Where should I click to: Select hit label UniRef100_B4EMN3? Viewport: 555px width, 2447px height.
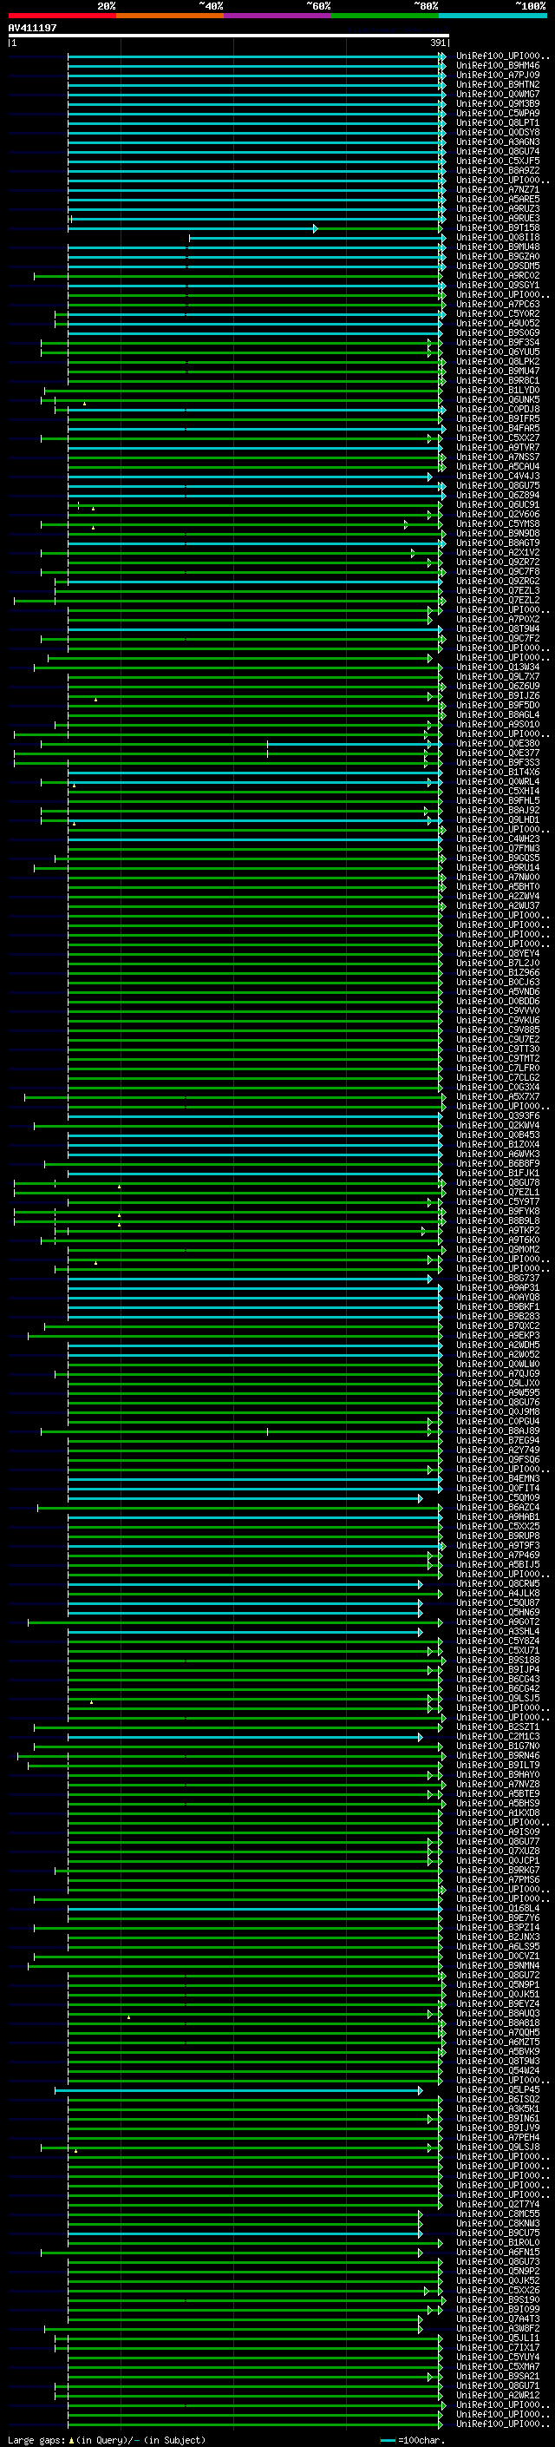tap(498, 1479)
